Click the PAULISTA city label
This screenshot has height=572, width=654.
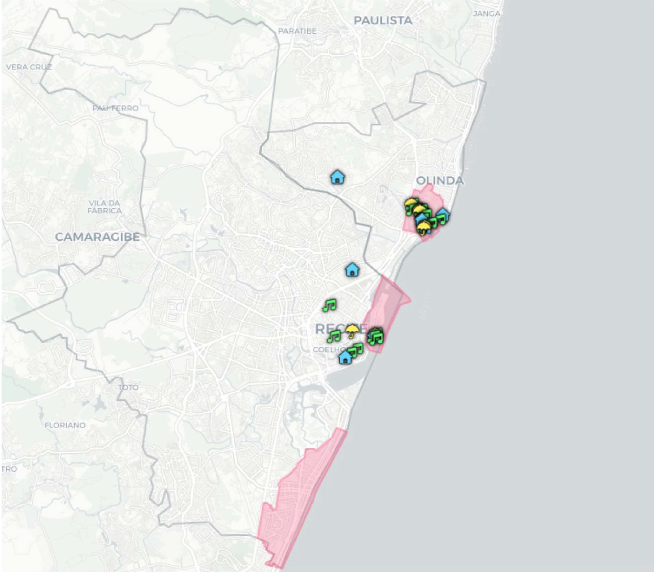[383, 21]
